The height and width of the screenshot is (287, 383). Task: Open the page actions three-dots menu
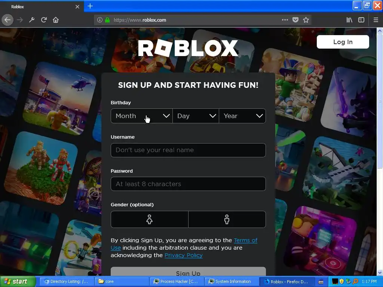pyautogui.click(x=285, y=20)
